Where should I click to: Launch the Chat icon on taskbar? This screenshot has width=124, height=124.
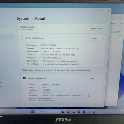[x=69, y=112]
